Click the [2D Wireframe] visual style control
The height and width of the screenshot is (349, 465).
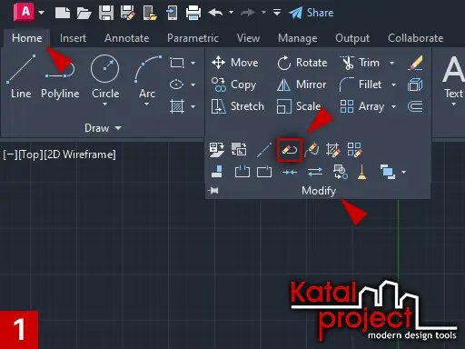[x=80, y=155]
